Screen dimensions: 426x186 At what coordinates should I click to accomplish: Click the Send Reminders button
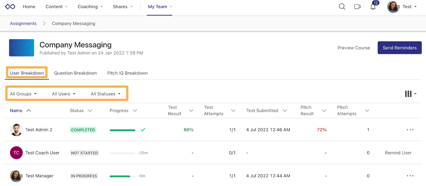(399, 48)
